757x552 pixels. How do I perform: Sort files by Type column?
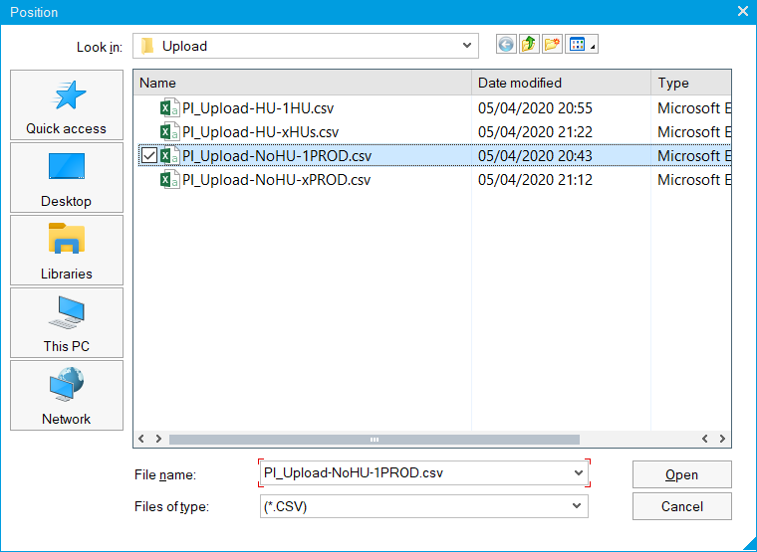(x=691, y=83)
